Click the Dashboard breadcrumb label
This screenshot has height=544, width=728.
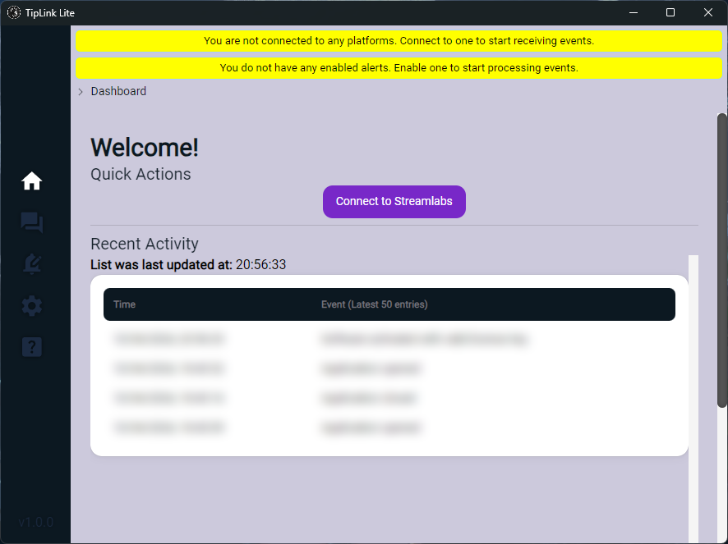(118, 91)
